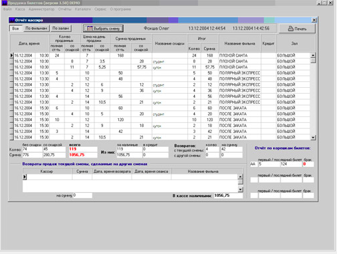Select the 3,5 discounted price cell
337x254 pixels.
click(x=102, y=61)
